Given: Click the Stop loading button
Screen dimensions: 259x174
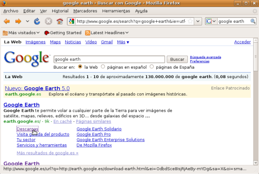Looking at the screenshot, I should pos(49,21).
